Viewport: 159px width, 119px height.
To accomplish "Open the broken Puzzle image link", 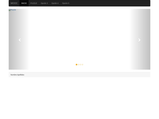I will (12, 10).
